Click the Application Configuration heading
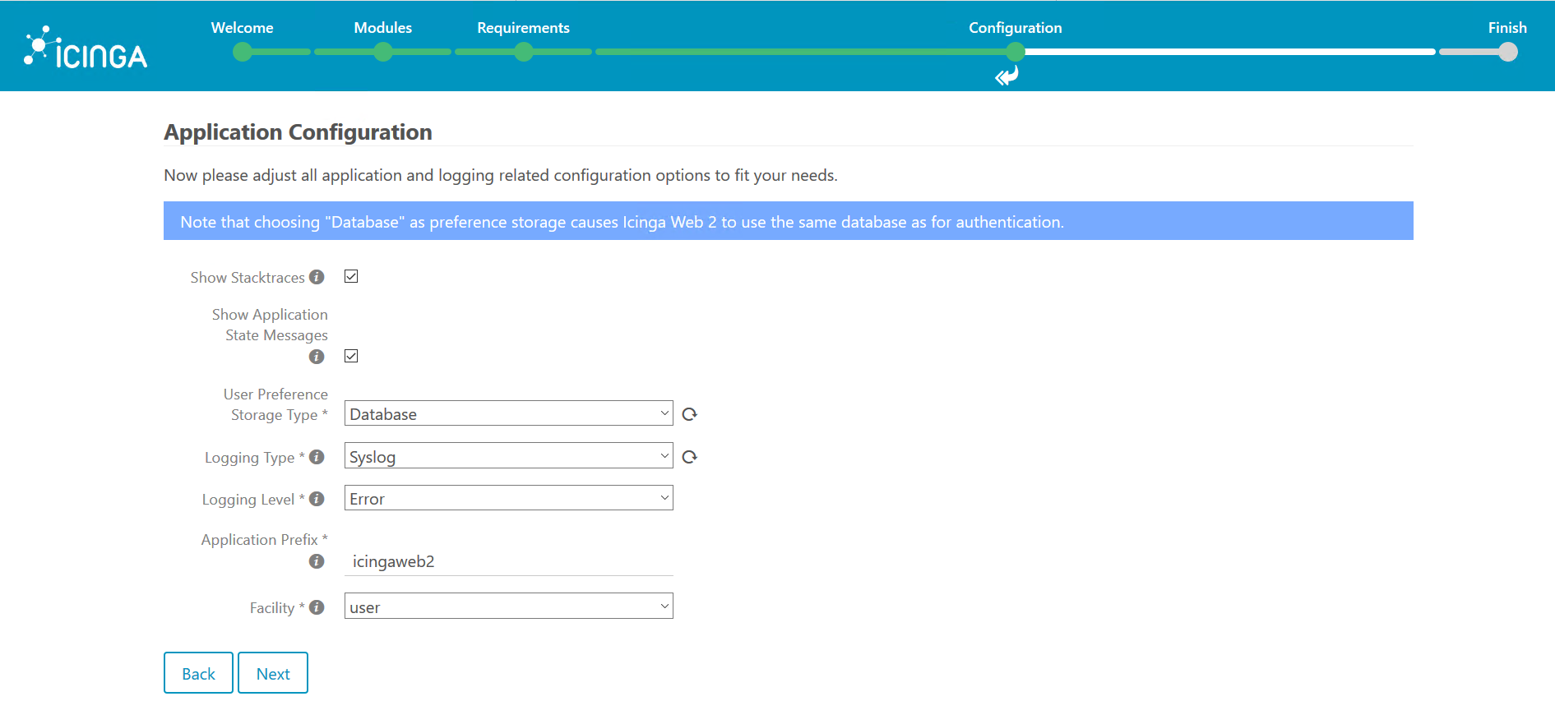Viewport: 1555px width, 701px height. tap(298, 132)
